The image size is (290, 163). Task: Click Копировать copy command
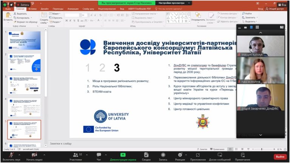point(23,18)
